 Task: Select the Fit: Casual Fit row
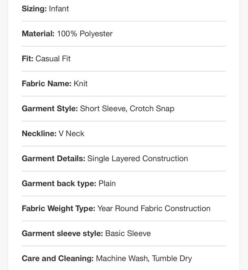[x=123, y=59]
